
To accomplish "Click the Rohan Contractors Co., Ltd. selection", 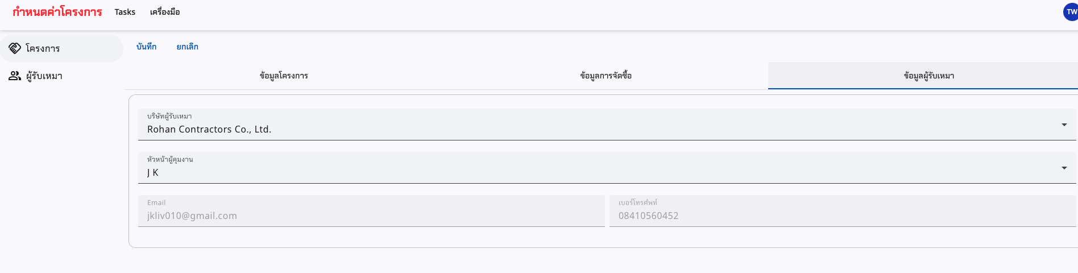I will coord(209,130).
